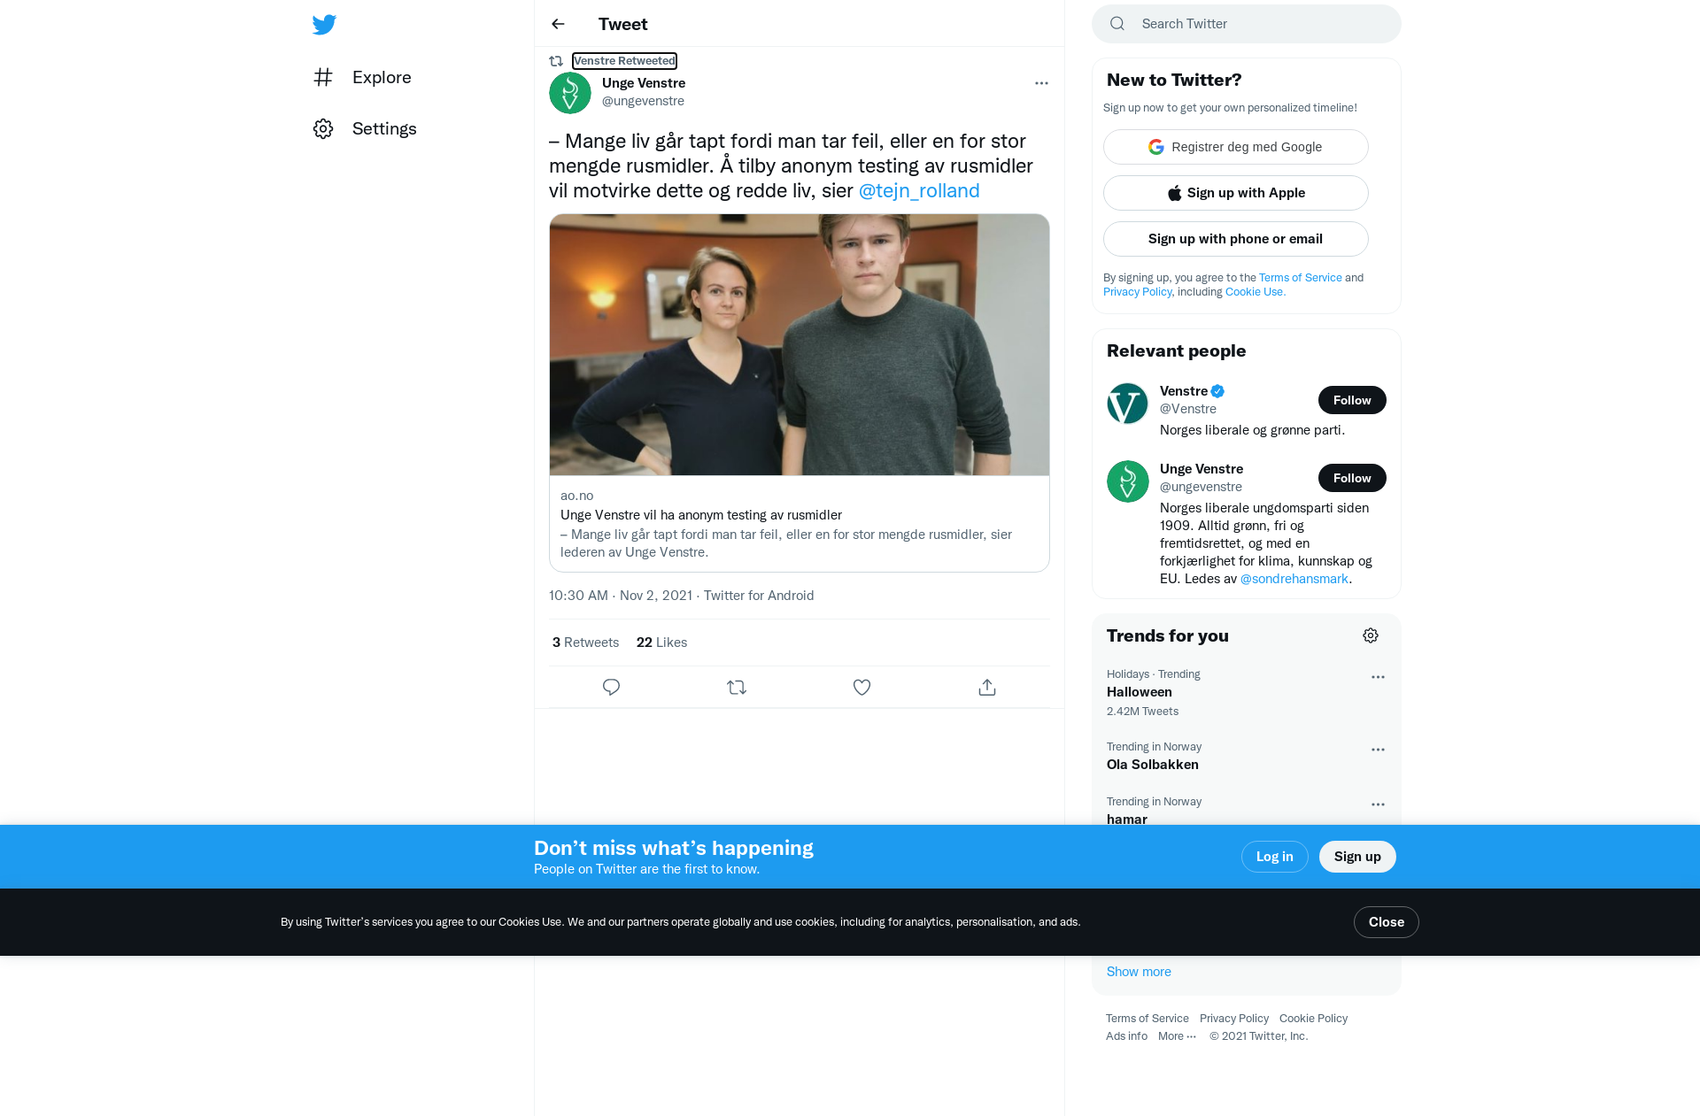
Task: Open Explore from the sidebar
Action: 362,77
